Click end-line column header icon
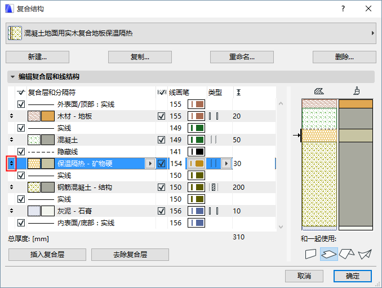Image resolution: width=382 pixels, height=288 pixels. tap(162, 93)
